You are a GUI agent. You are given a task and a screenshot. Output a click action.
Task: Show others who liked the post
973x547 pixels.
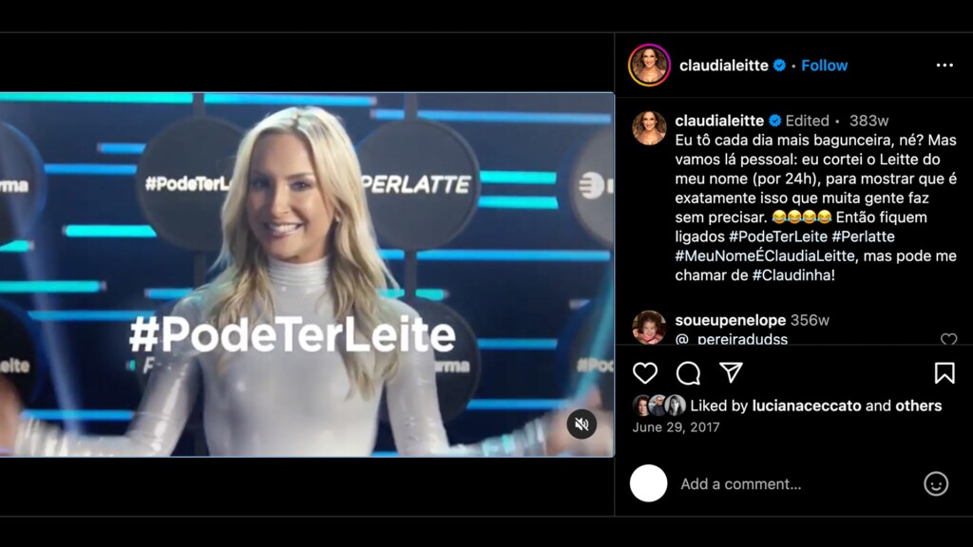919,406
